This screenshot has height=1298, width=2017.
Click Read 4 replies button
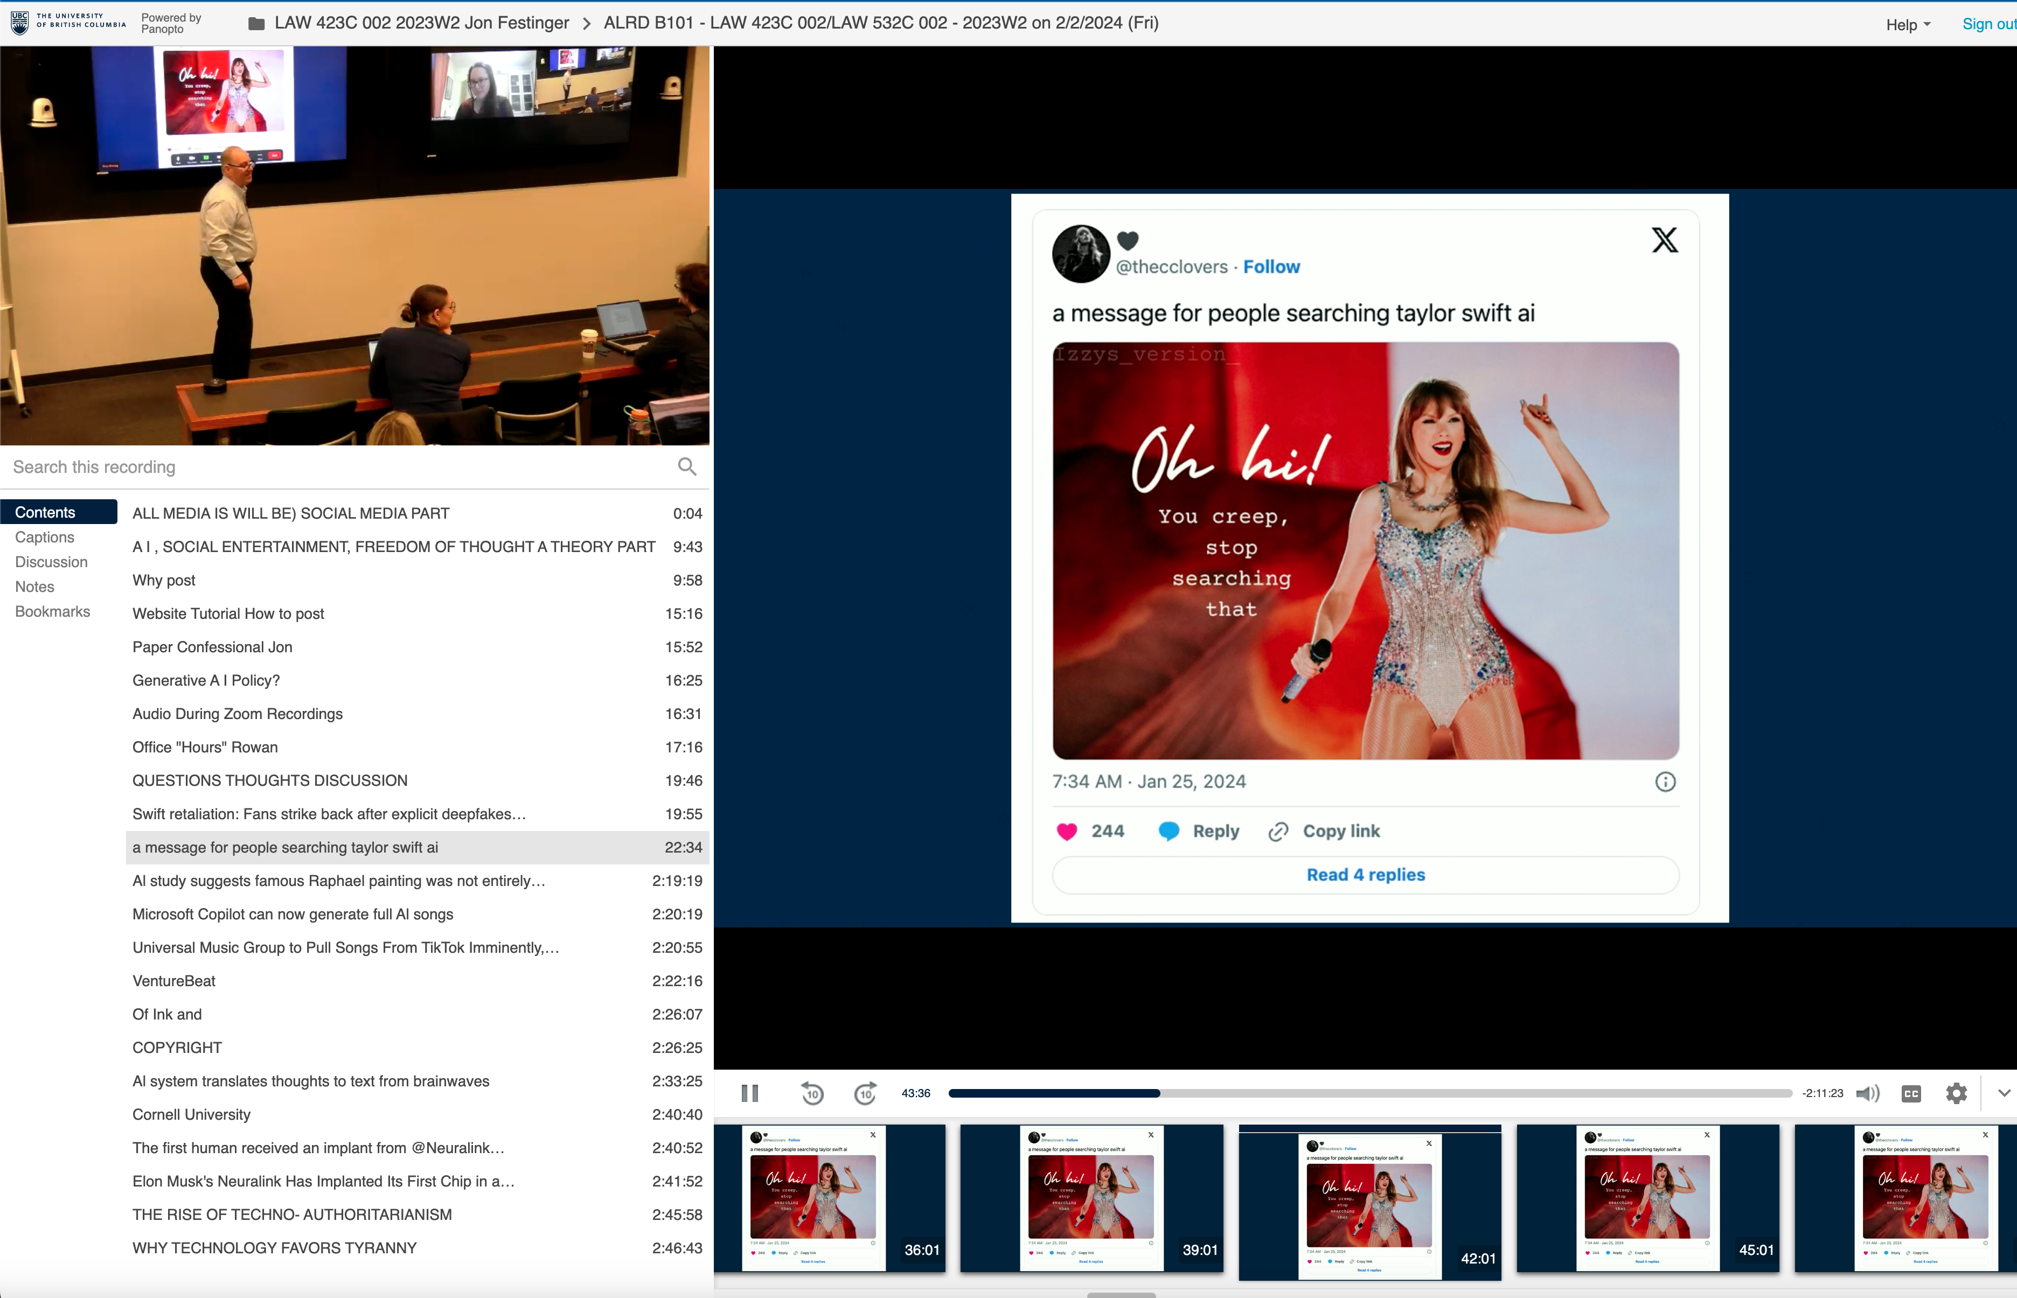point(1366,875)
